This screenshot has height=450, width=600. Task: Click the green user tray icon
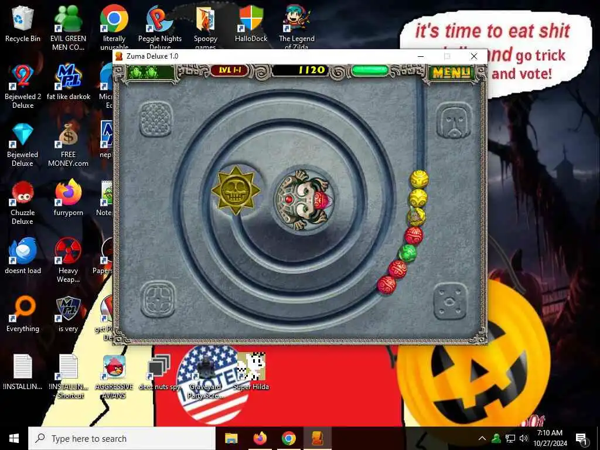coord(496,438)
